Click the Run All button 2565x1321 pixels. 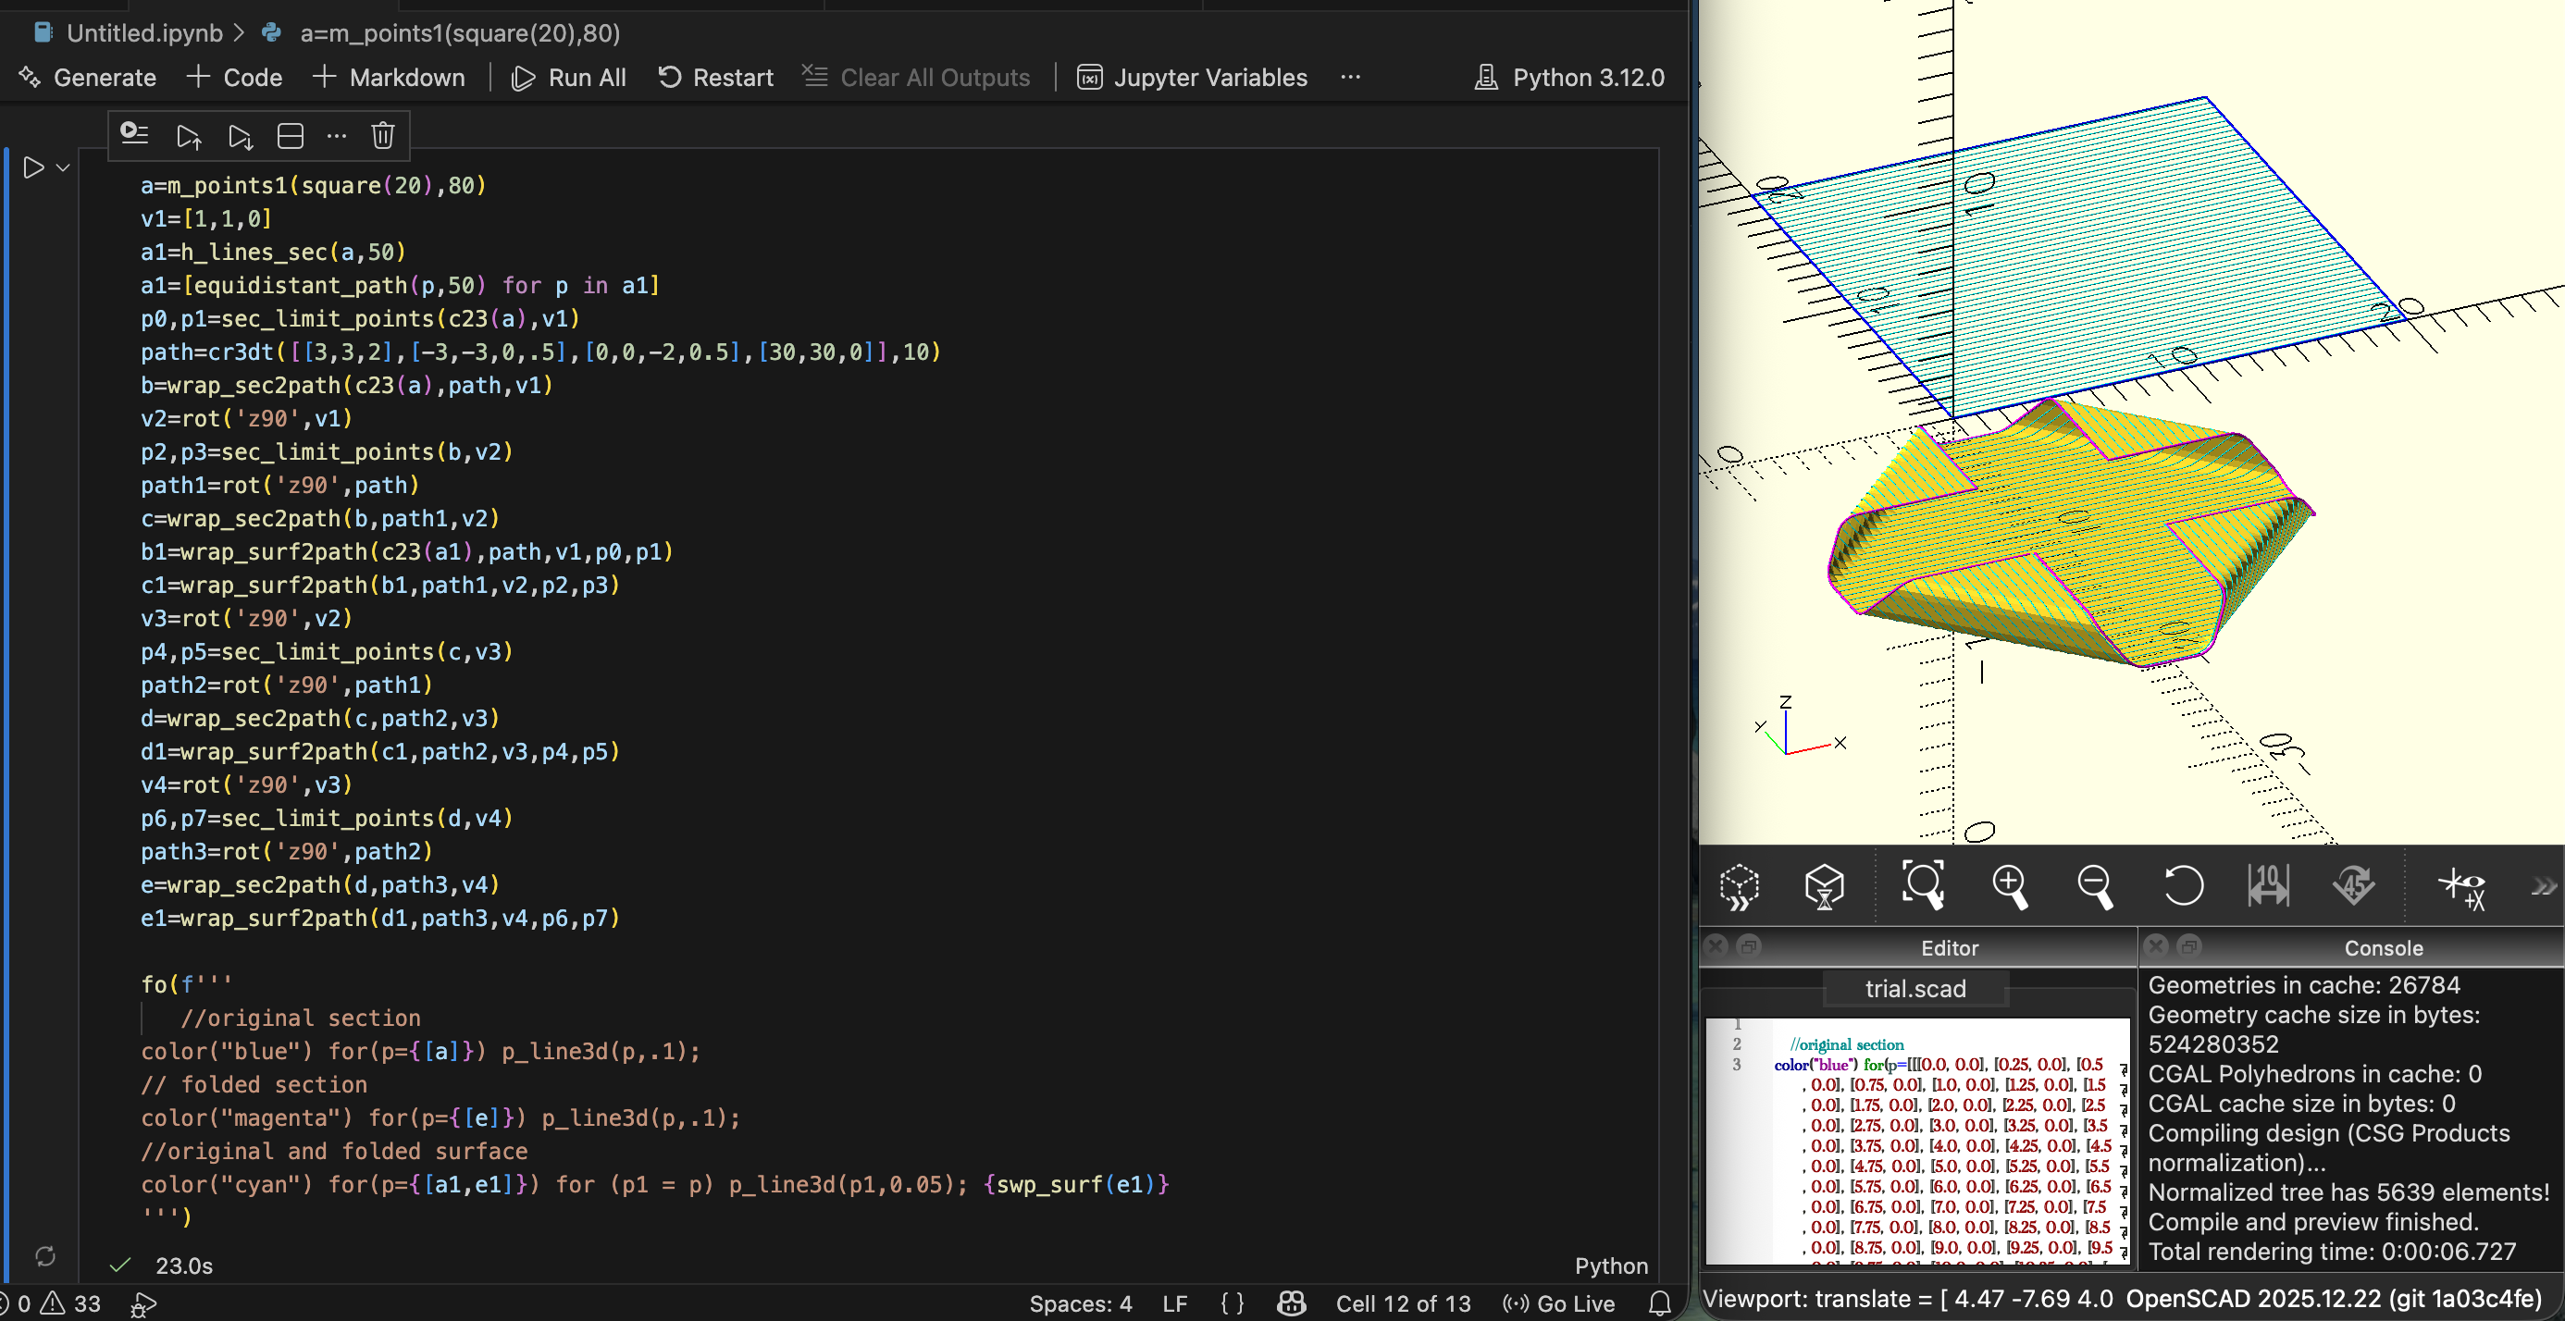click(x=568, y=78)
